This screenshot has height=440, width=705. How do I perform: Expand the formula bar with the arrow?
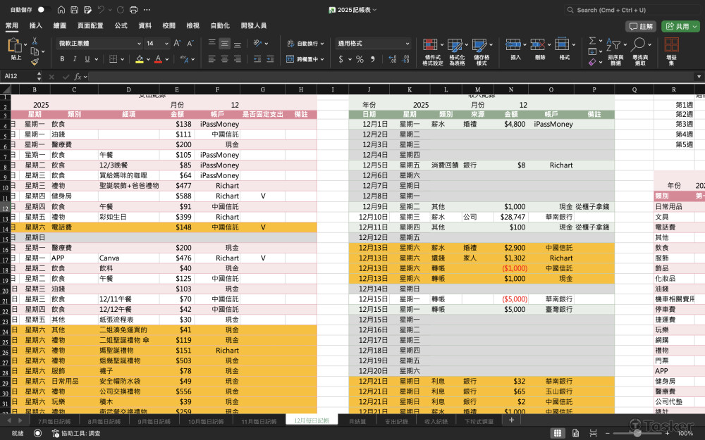699,76
